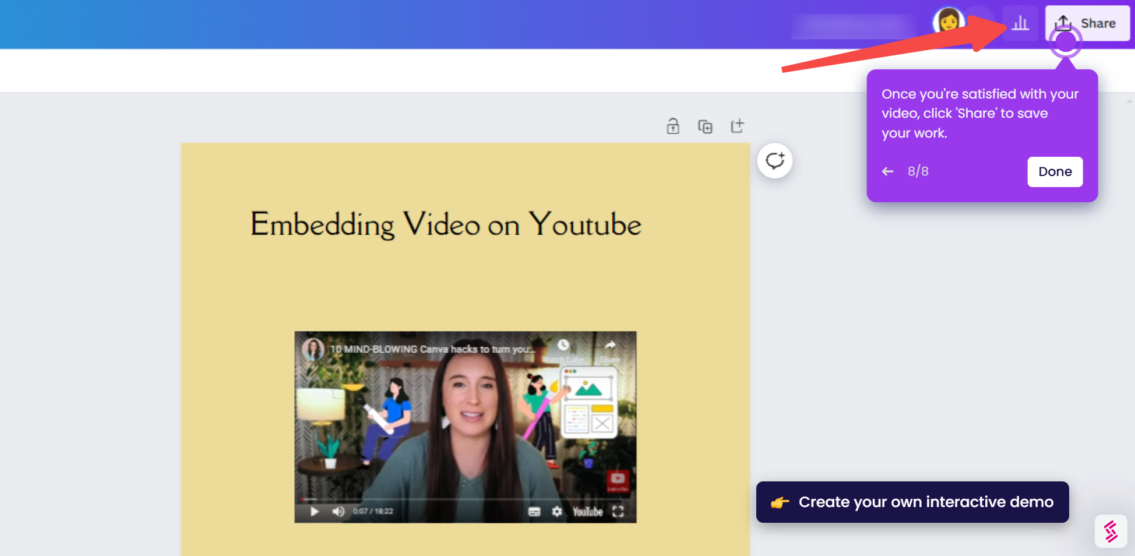The width and height of the screenshot is (1135, 556).
Task: Click Watch Later clock icon on video
Action: coord(563,346)
